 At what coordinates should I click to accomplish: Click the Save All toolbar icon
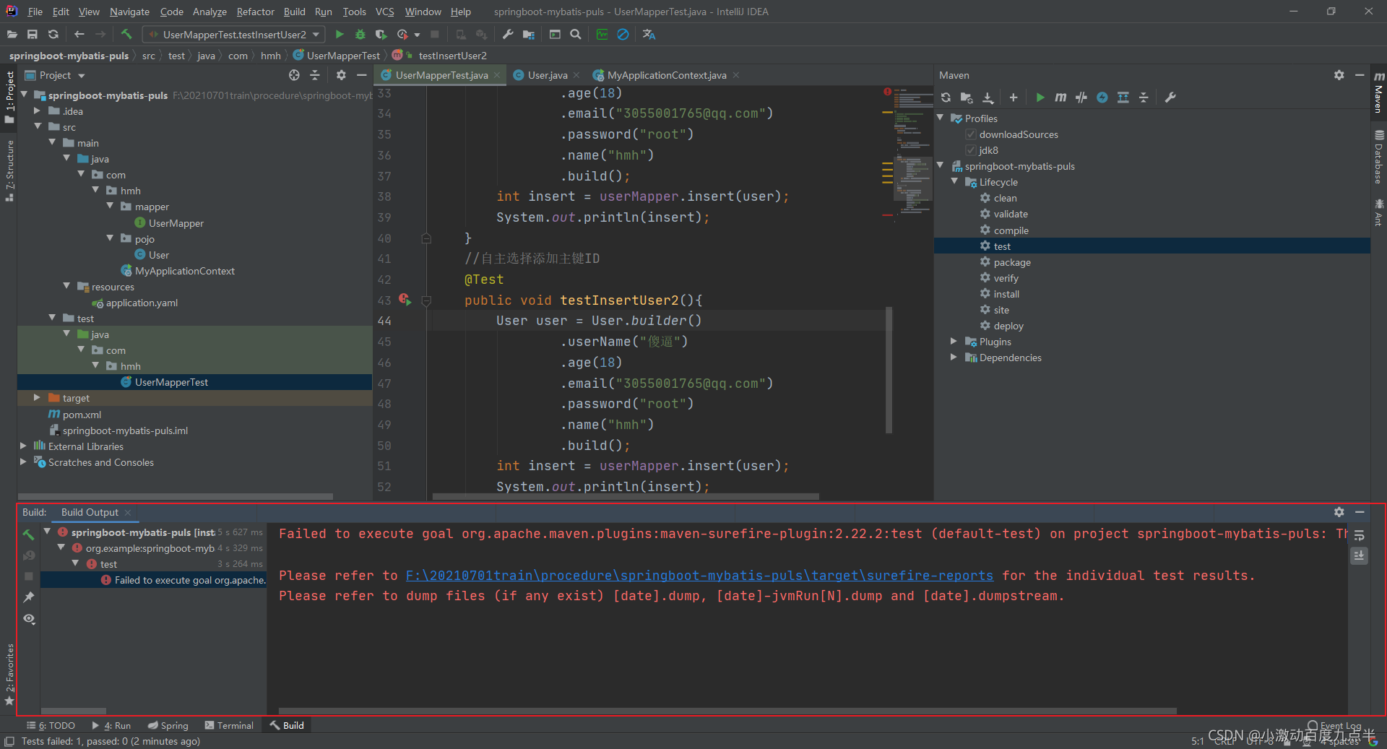(32, 34)
